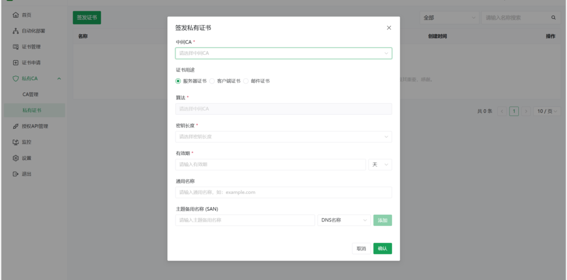Screen dimensions: 567x280
Task: Focus the name search box
Action: pos(521,18)
